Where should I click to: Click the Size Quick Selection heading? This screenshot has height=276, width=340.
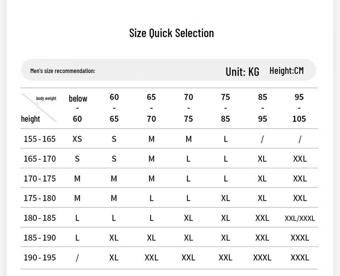pyautogui.click(x=172, y=33)
